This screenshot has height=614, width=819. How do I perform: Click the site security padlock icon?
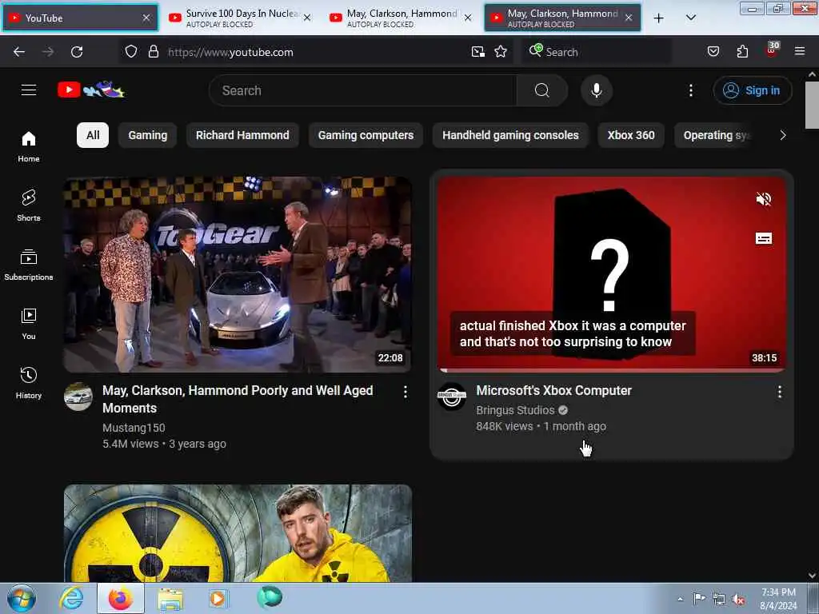pyautogui.click(x=153, y=51)
